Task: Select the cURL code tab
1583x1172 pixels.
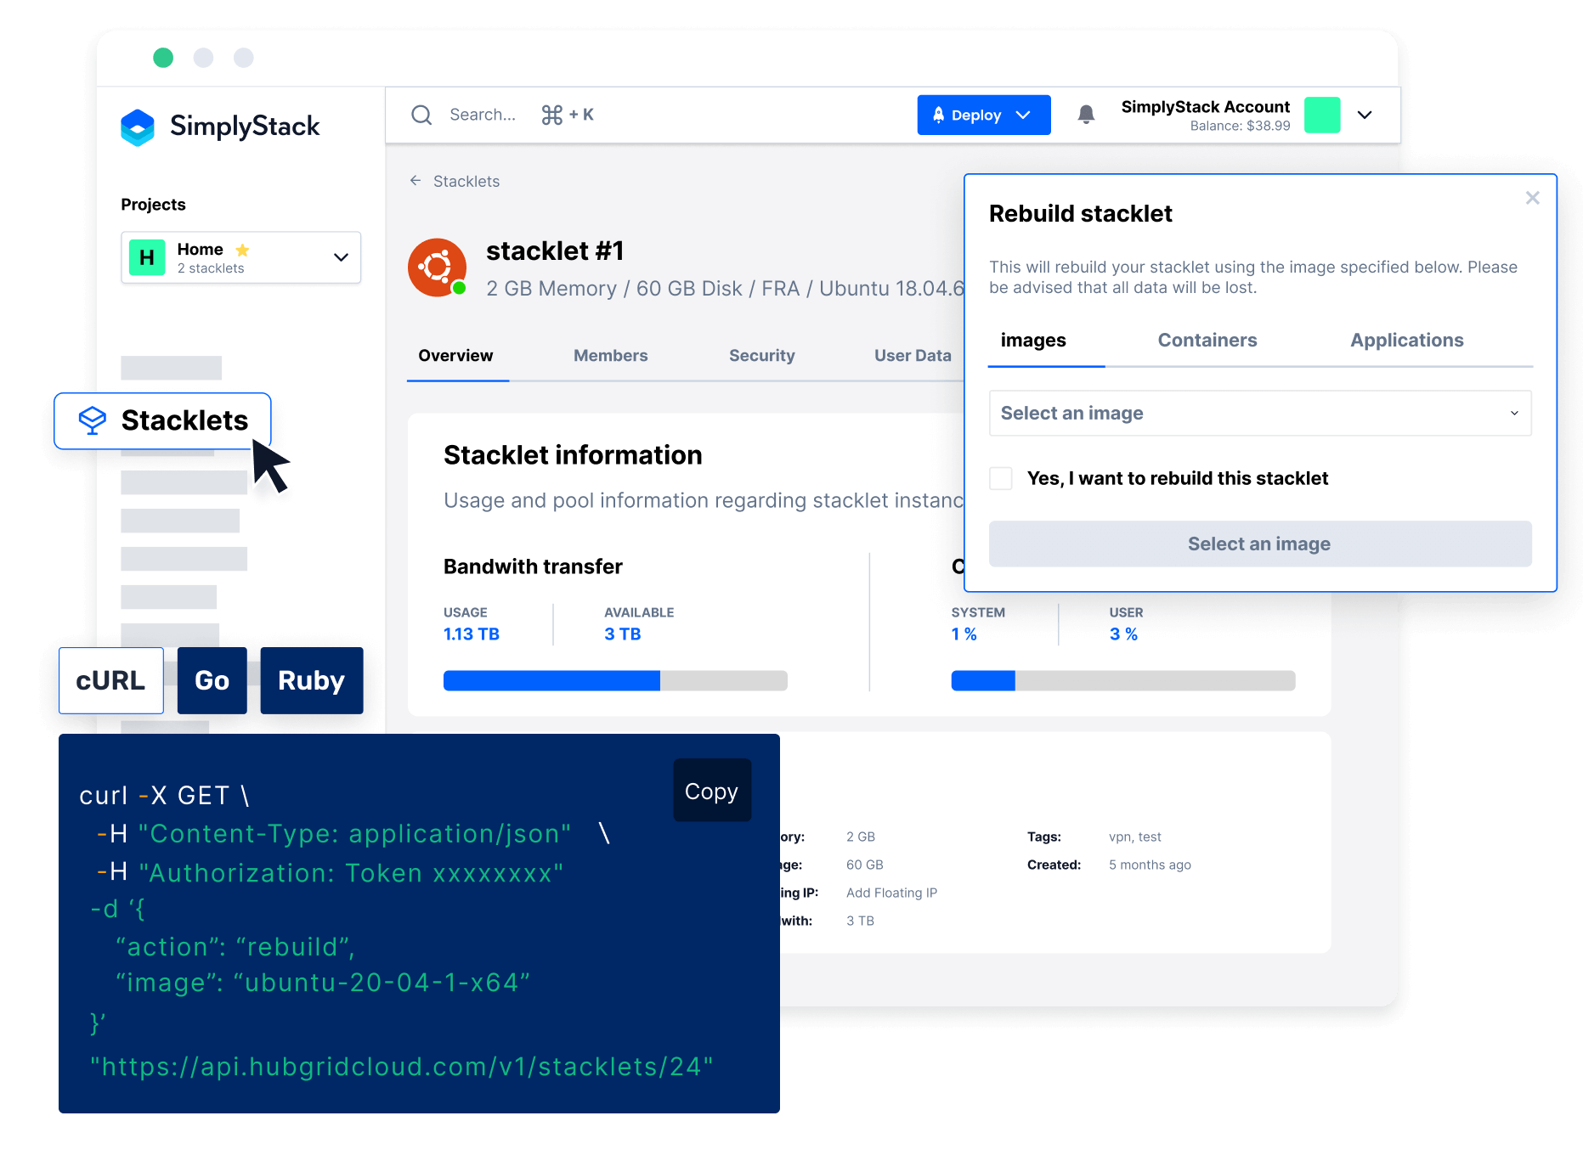Action: 111,681
